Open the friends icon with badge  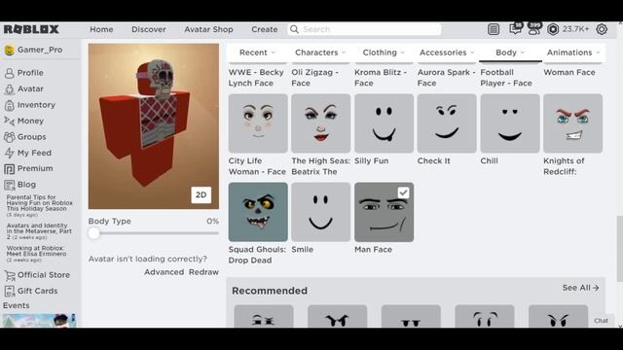tap(534, 28)
